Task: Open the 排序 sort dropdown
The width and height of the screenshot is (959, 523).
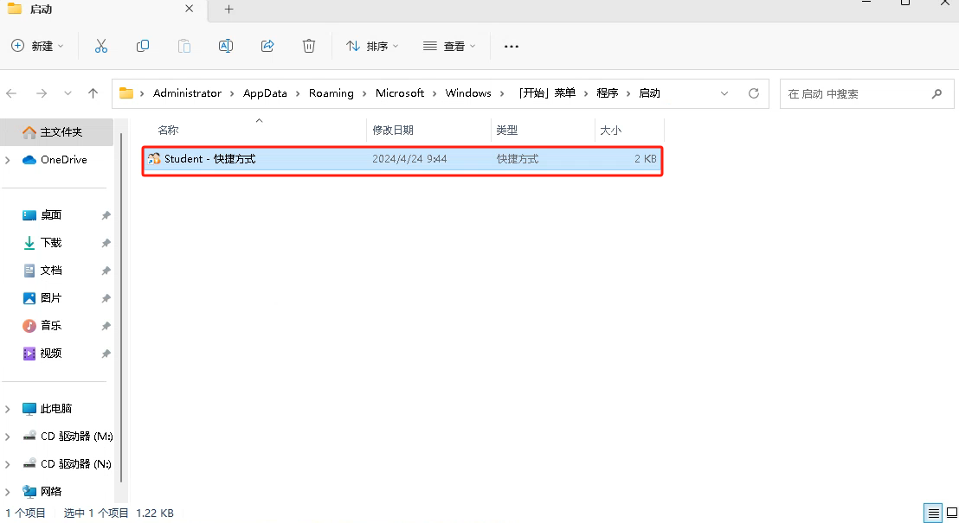Action: [x=372, y=46]
